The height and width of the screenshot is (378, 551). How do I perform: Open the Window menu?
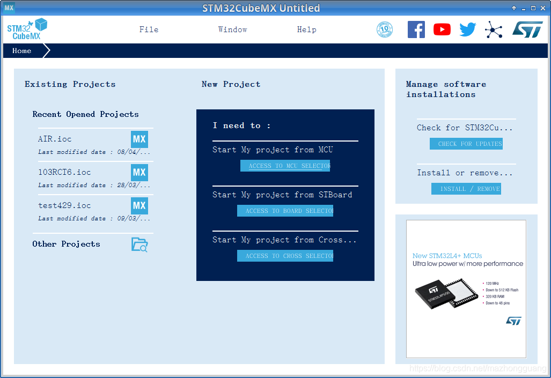tap(233, 29)
